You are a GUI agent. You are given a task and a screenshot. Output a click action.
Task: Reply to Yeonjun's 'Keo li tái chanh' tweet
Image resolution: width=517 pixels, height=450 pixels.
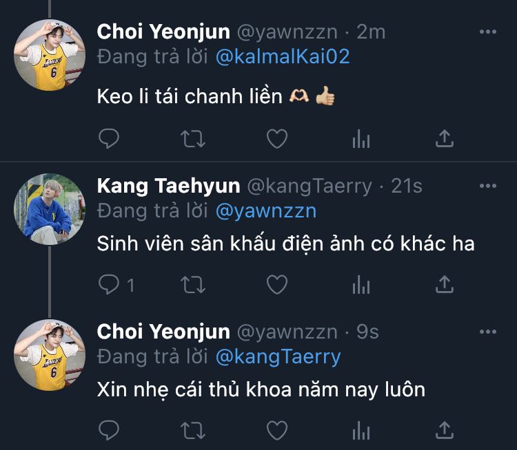[x=108, y=139]
